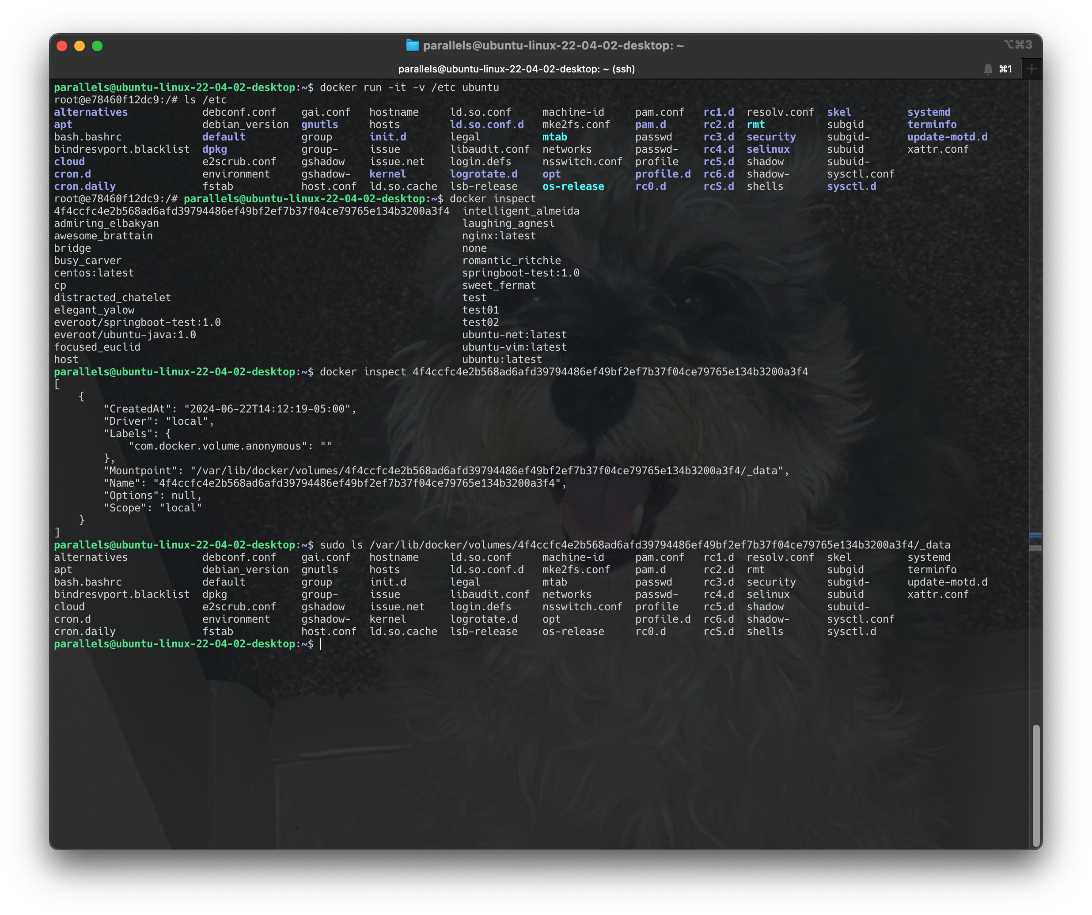Viewport: 1092px width, 915px height.
Task: Click 'everoot/springboot-test:1.0' in the completion list
Action: click(x=137, y=322)
